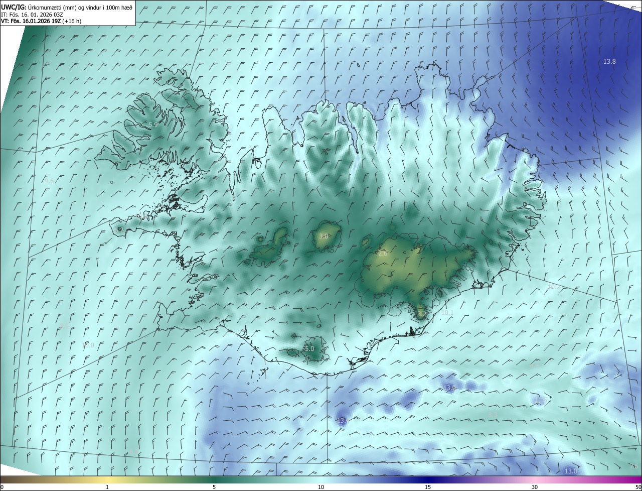The image size is (642, 491).
Task: Click the '3.0' value on the central glacier
Action: click(324, 236)
